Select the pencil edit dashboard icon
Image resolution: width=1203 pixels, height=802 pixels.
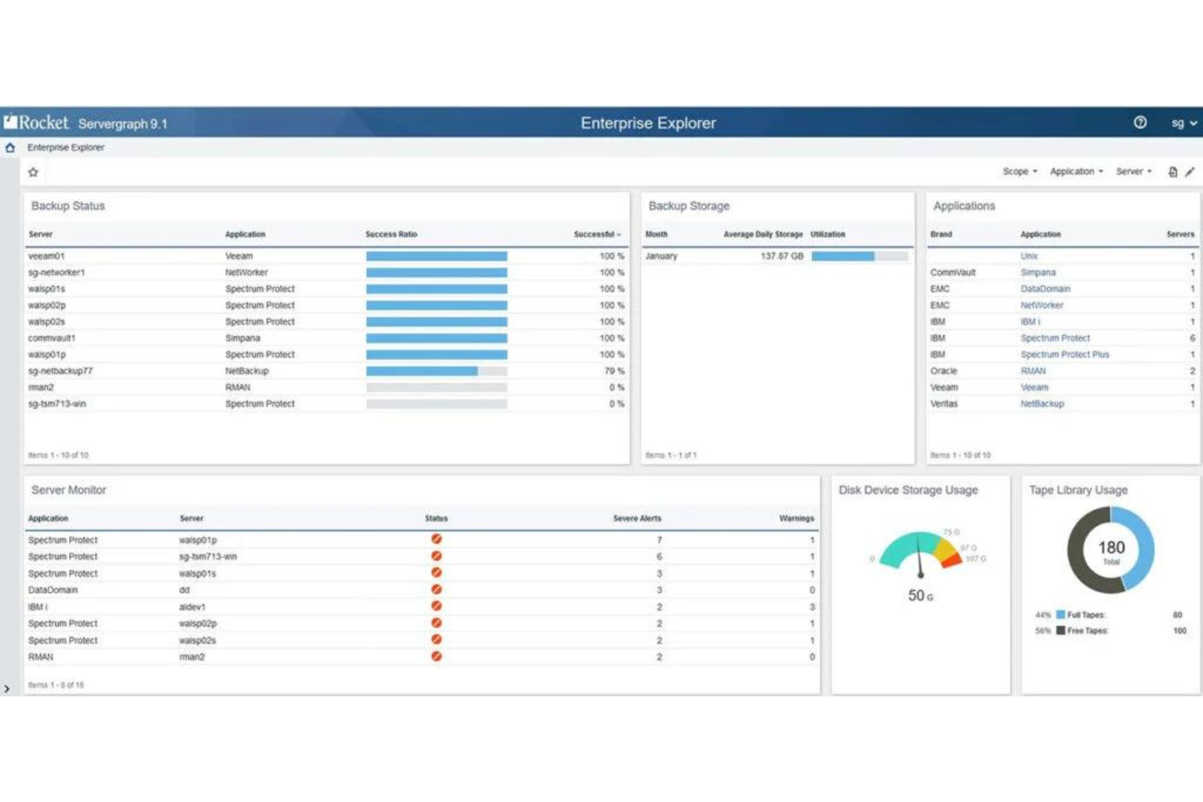click(x=1190, y=171)
